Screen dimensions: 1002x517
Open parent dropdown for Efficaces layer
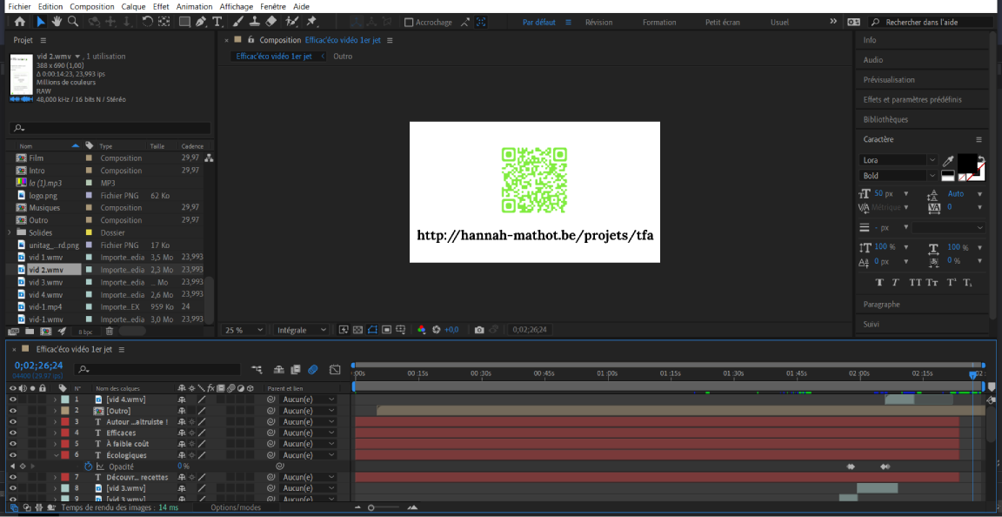point(309,433)
